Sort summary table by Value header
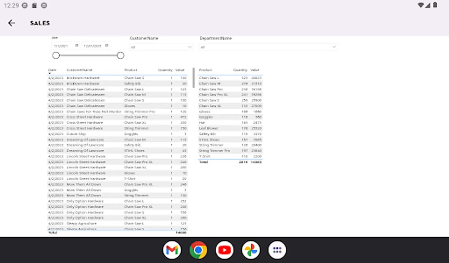The image size is (449, 263). pos(255,70)
